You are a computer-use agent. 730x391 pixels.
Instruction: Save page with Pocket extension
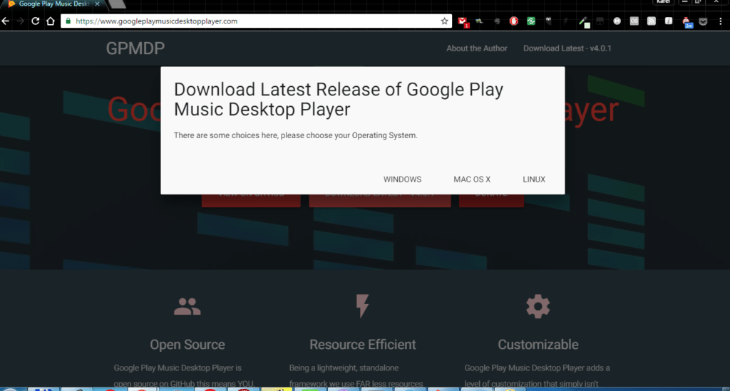[x=703, y=21]
